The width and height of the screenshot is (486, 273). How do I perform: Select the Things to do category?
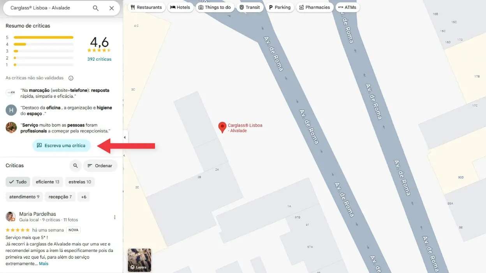tap(215, 7)
